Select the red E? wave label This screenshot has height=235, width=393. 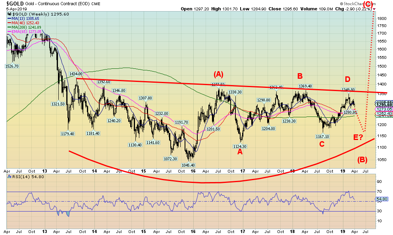[x=358, y=137]
